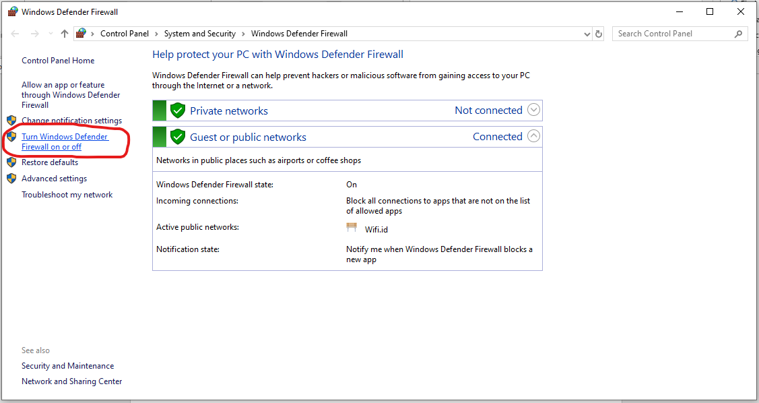The height and width of the screenshot is (403, 759).
Task: Open Control Panel Home
Action: pyautogui.click(x=58, y=61)
